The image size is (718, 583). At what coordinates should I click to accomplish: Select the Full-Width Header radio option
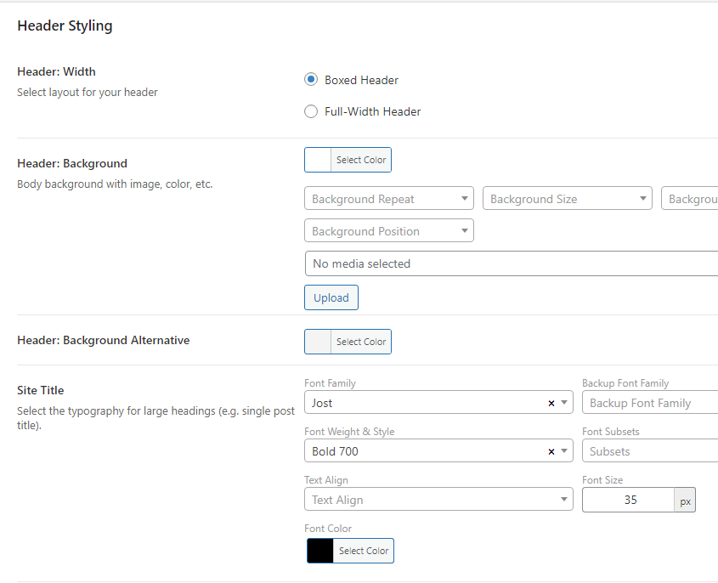pos(311,111)
